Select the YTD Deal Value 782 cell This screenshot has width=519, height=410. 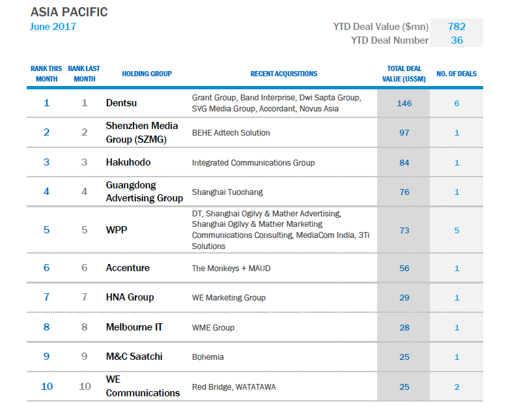pos(456,27)
